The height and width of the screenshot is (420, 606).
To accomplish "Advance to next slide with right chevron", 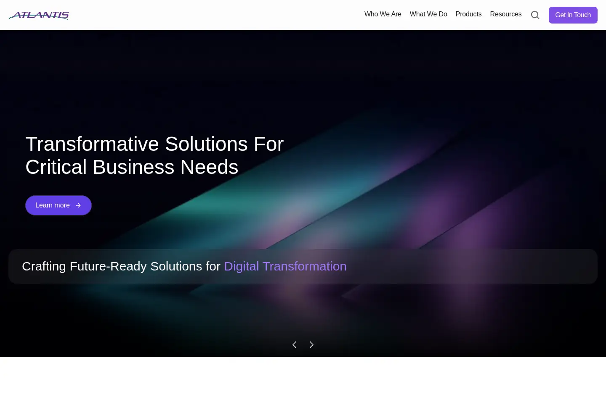I will [x=311, y=345].
